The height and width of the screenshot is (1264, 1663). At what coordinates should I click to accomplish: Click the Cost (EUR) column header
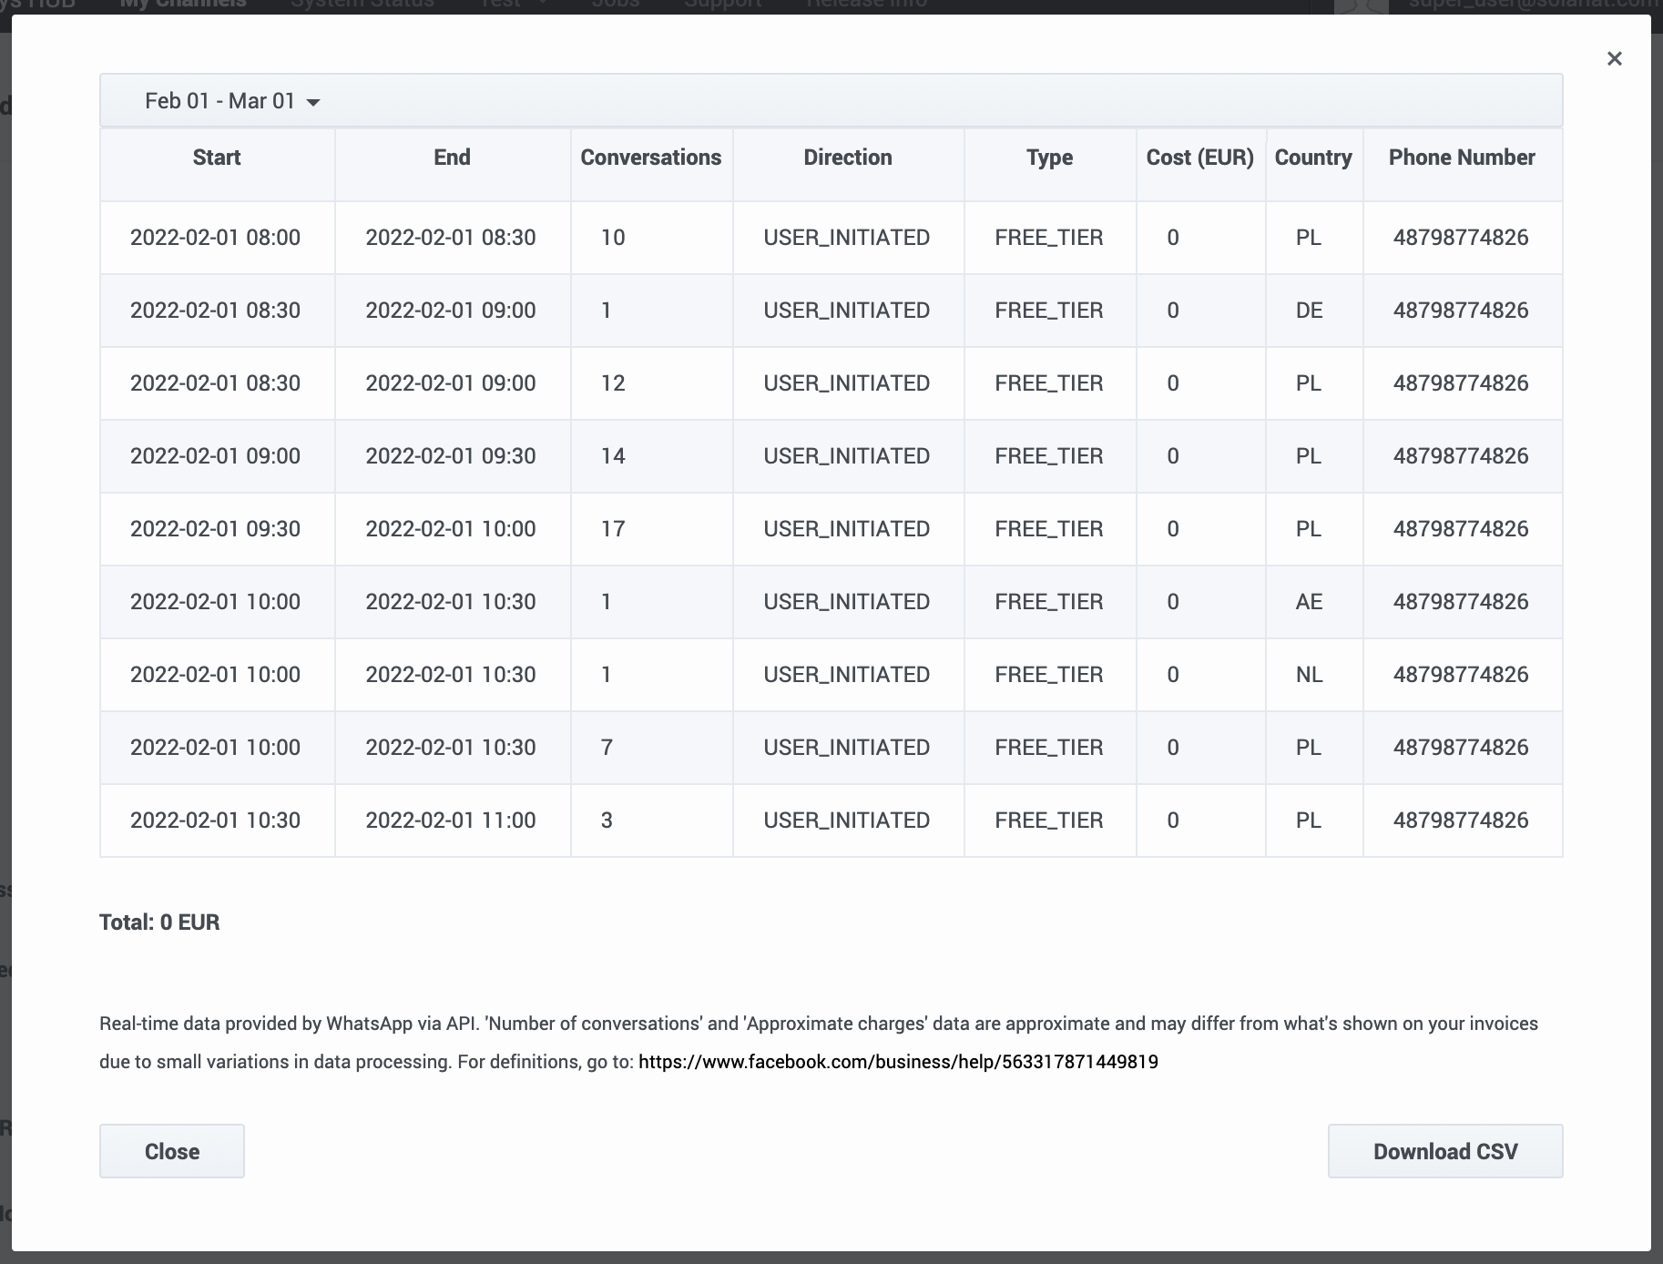coord(1199,158)
